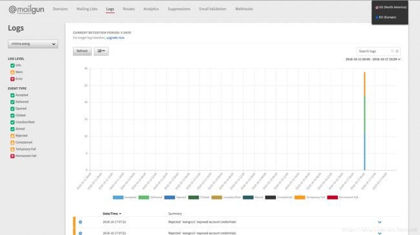Toggle Complained legend swatch

pyautogui.click(x=271, y=198)
